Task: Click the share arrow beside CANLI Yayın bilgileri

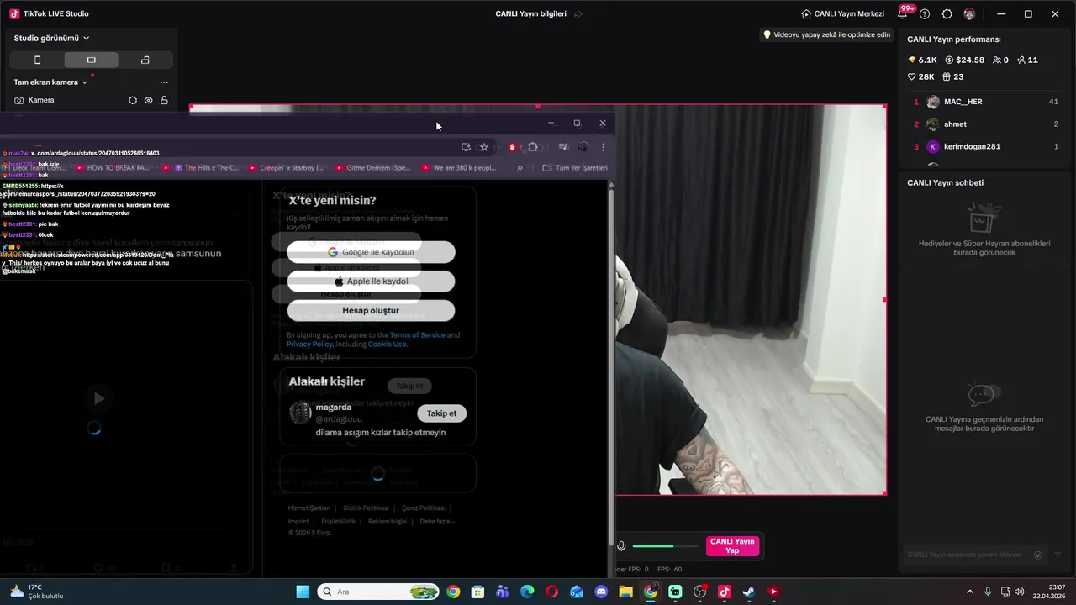Action: click(578, 14)
